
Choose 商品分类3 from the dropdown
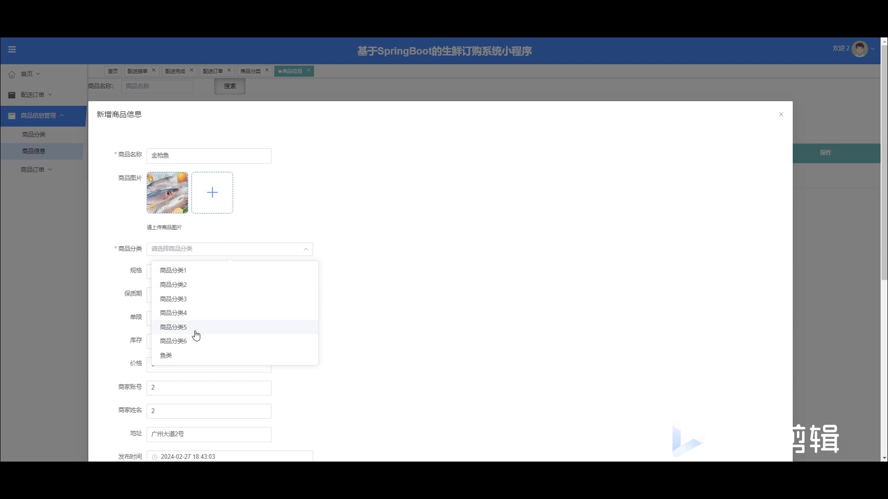tap(235, 299)
